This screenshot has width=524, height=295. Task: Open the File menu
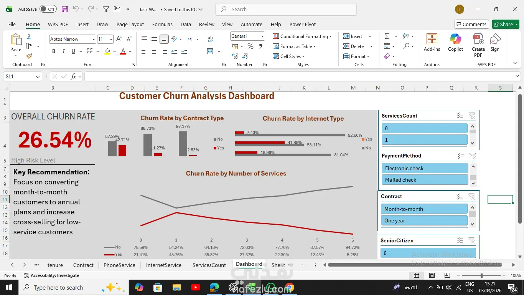pos(12,24)
